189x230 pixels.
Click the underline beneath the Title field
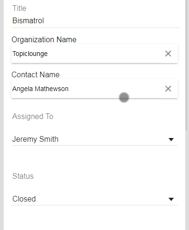(95, 28)
